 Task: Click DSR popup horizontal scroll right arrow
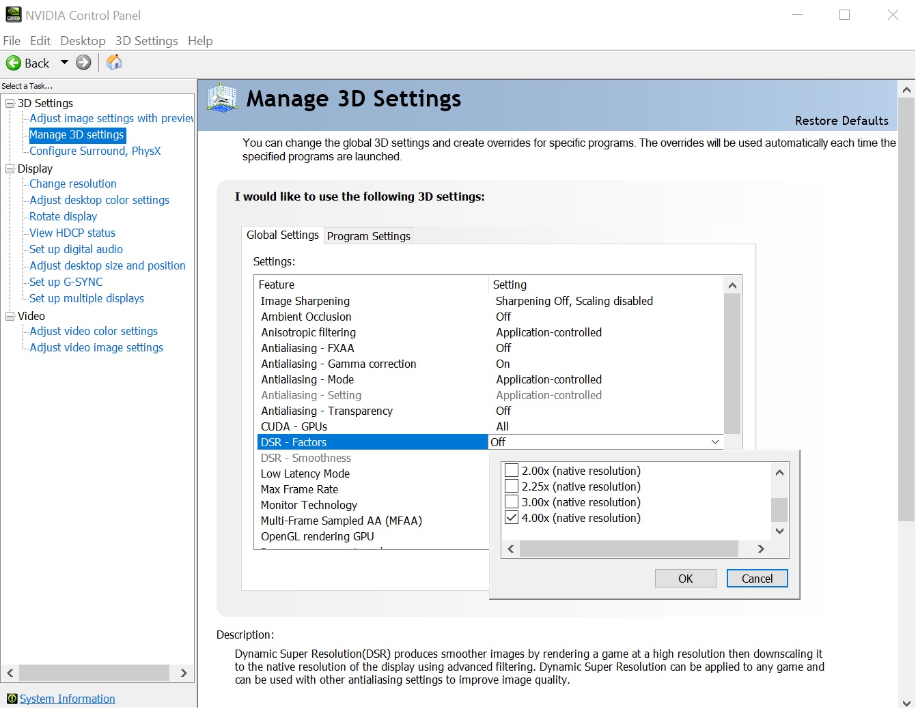761,549
